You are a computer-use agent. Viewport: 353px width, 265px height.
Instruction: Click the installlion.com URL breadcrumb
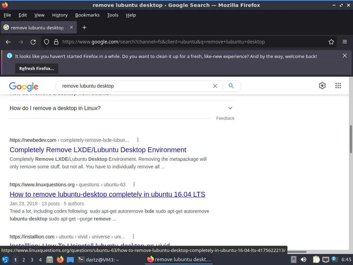(x=67, y=237)
